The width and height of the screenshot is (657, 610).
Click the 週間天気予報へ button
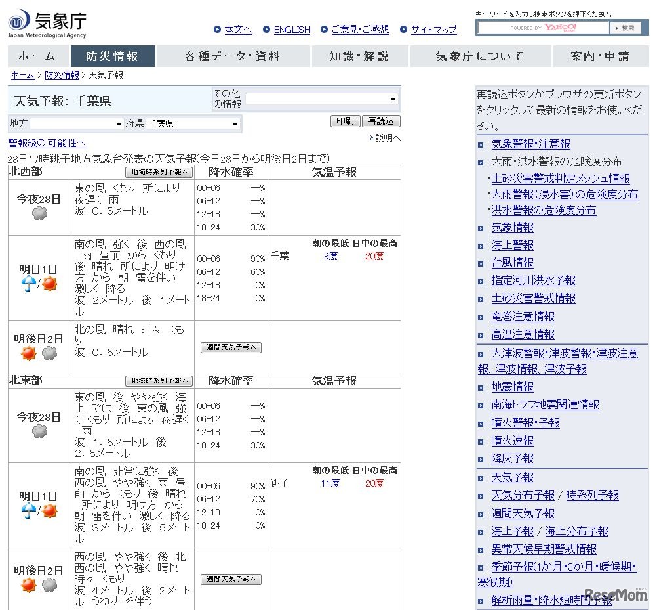tap(231, 347)
